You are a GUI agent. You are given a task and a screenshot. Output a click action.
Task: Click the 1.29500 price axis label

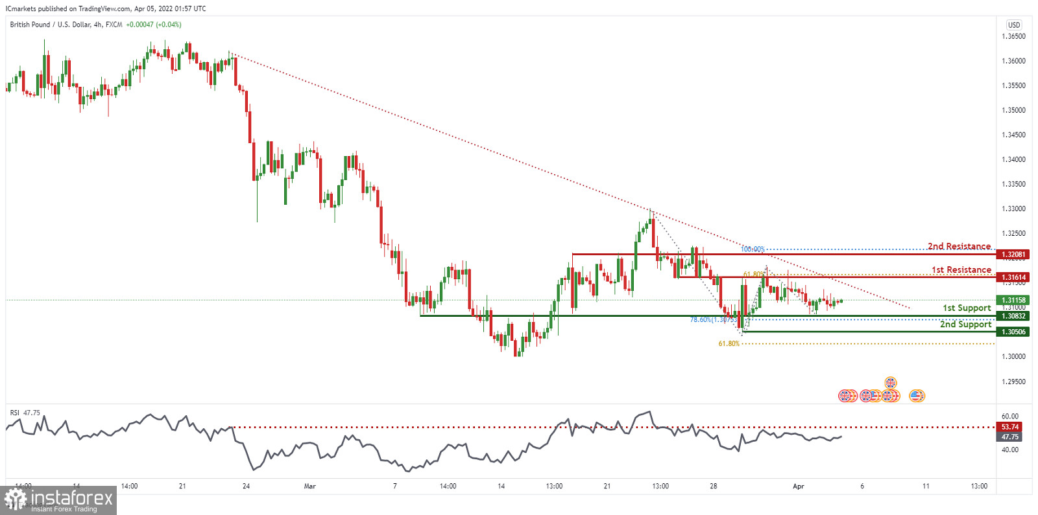(x=1013, y=382)
